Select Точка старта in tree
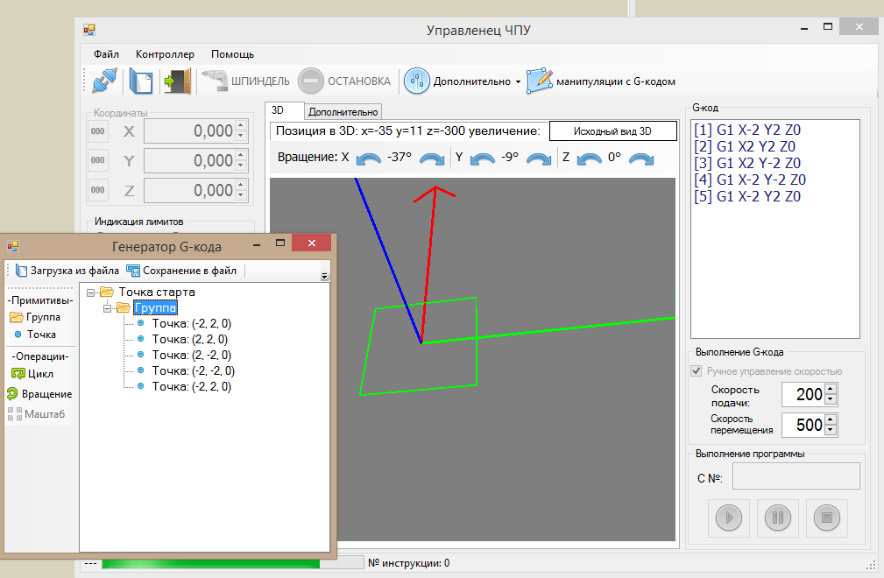This screenshot has width=884, height=578. point(157,292)
